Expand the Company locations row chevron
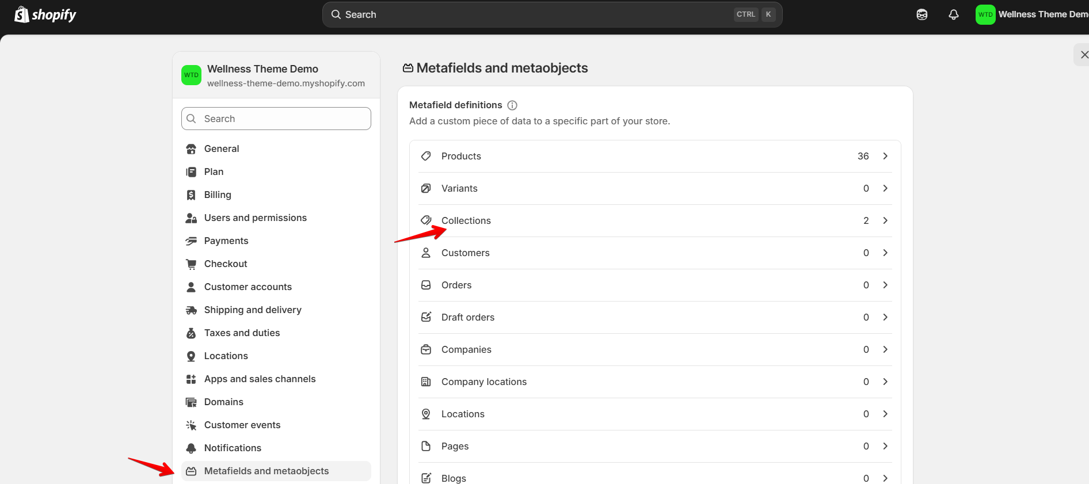This screenshot has width=1089, height=484. [x=885, y=382]
